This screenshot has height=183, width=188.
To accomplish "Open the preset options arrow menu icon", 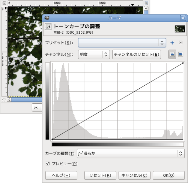I will click(x=180, y=43).
